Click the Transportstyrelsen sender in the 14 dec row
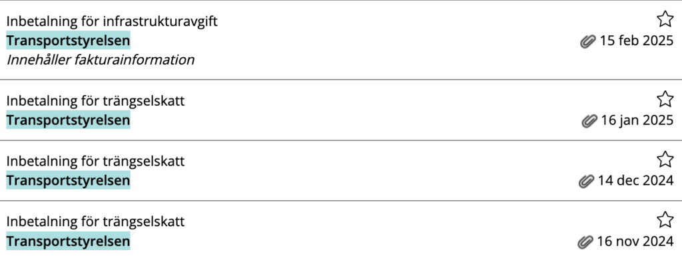The width and height of the screenshot is (682, 260). pos(69,181)
